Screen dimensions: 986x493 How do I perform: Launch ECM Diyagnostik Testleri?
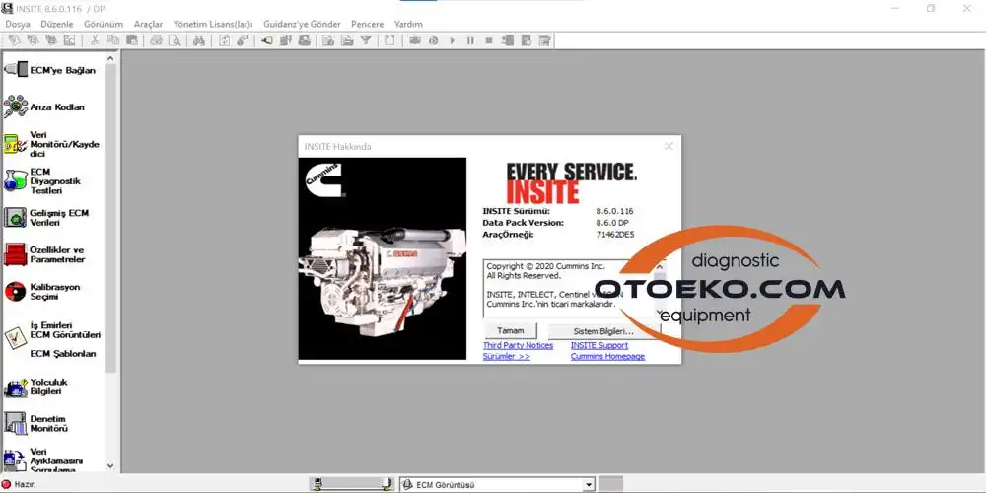click(x=16, y=180)
